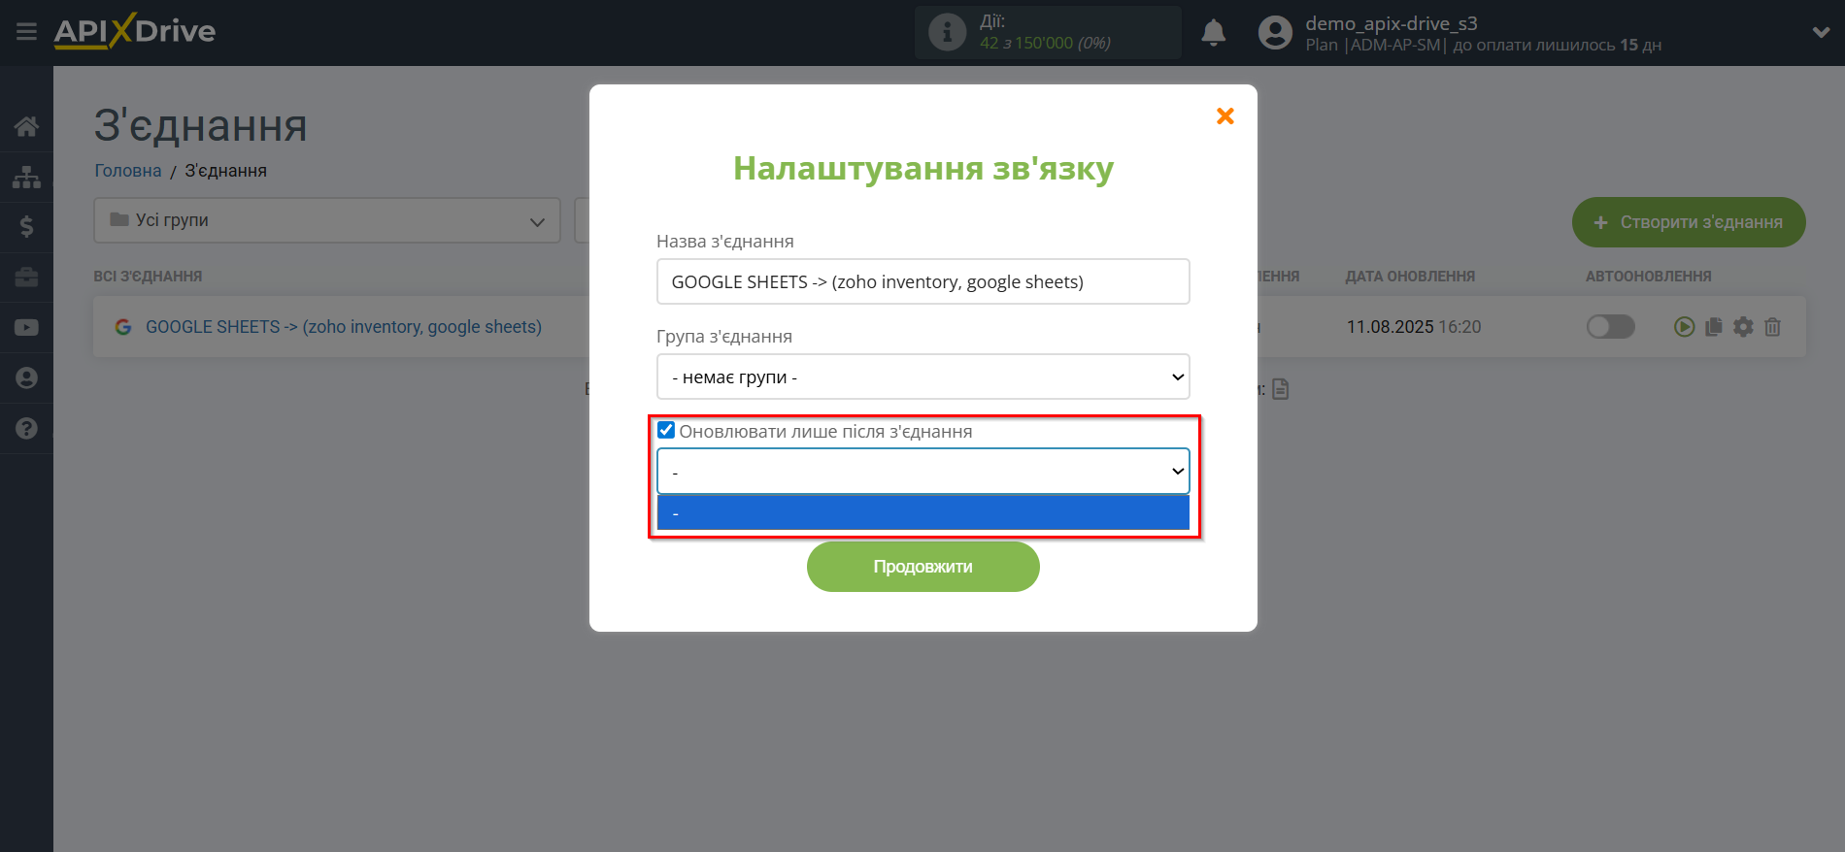Open the connections sitemap sidebar icon

[x=26, y=177]
